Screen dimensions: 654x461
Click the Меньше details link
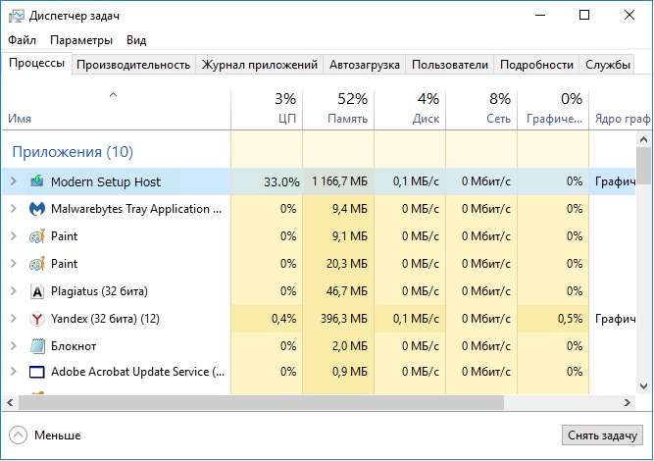(x=57, y=435)
